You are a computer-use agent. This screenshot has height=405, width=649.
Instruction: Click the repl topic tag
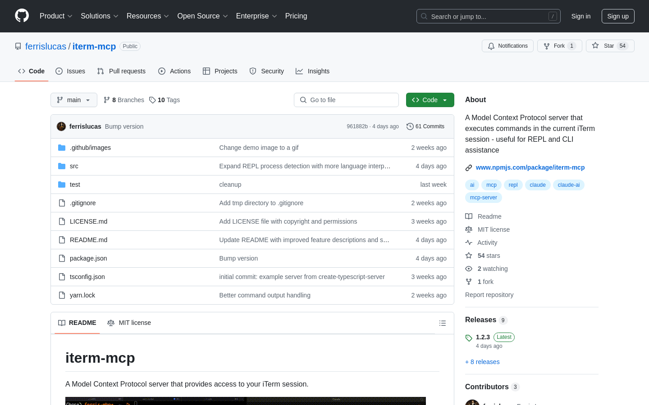tap(513, 185)
